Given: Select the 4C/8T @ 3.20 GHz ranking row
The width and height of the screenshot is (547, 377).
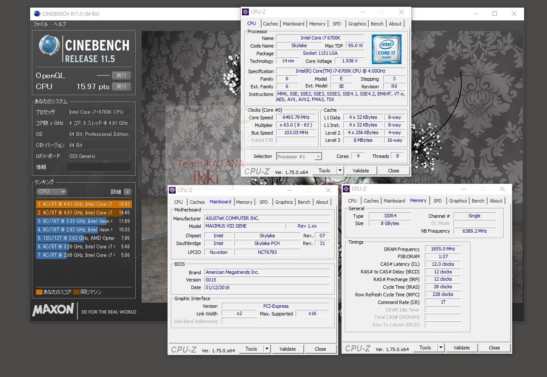Looking at the screenshot, I should click(x=84, y=247).
